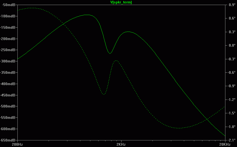Click the -550mdB magnitude axis label

tap(8, 117)
